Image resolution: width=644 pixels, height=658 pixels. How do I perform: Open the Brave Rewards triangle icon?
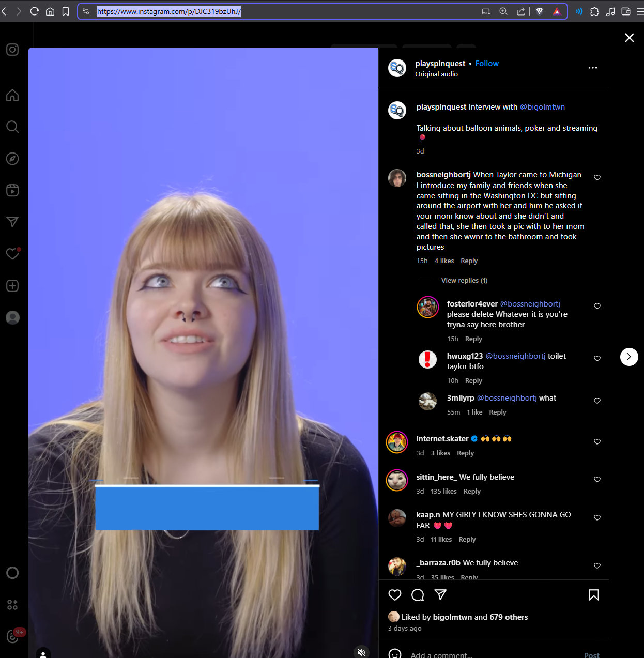tap(557, 11)
